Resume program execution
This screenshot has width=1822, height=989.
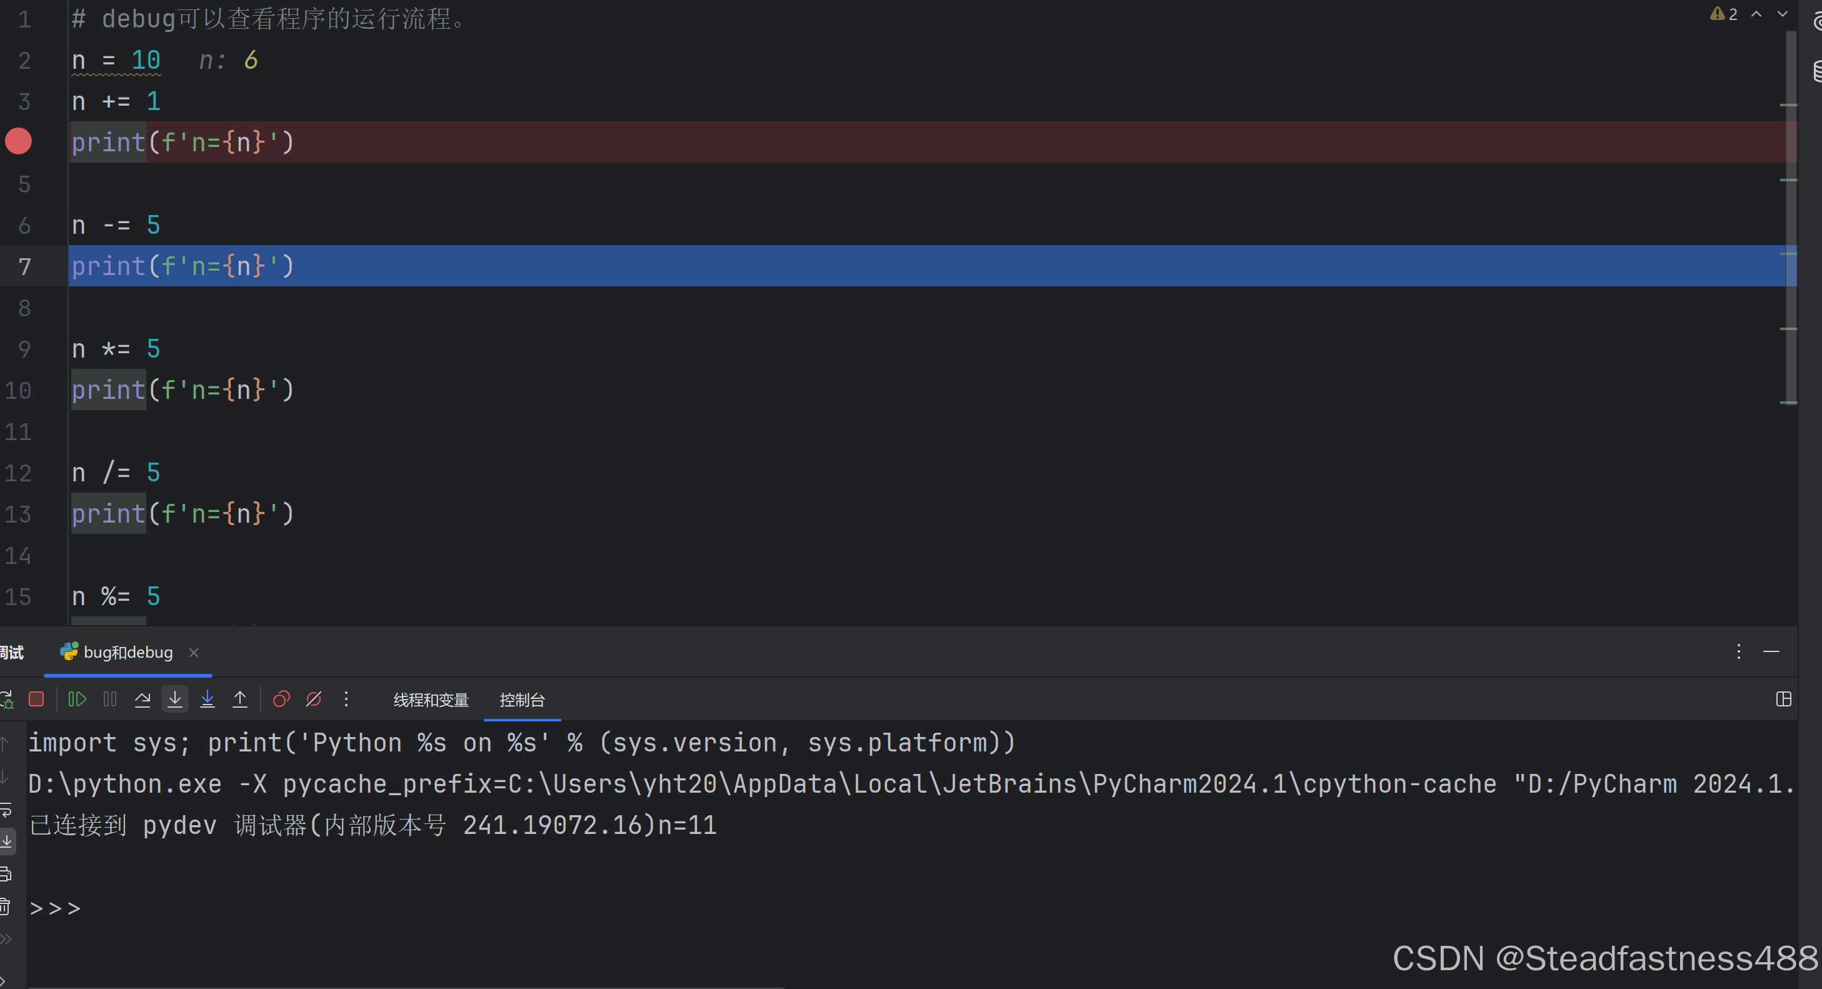point(77,700)
